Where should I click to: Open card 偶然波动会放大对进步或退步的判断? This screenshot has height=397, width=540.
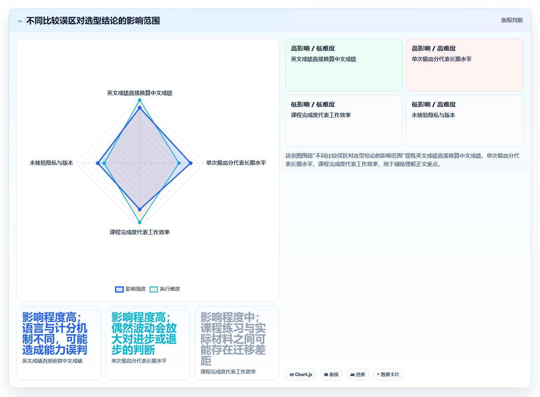point(148,343)
